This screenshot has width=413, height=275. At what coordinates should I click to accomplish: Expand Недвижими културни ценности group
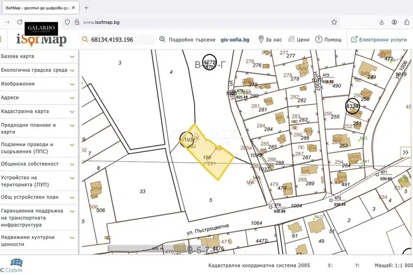[x=38, y=241]
